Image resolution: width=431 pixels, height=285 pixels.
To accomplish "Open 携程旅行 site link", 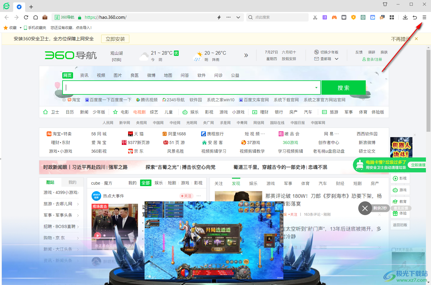I will (212, 134).
